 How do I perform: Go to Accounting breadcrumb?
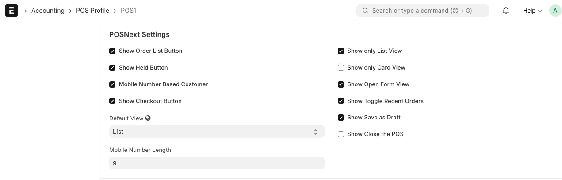(x=48, y=11)
